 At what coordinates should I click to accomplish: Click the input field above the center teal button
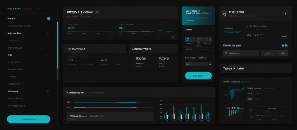[x=196, y=64]
